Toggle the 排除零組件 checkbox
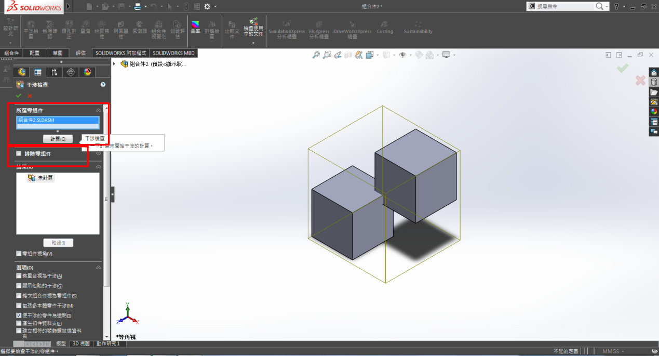Screen dimensions: 659x356 point(19,154)
